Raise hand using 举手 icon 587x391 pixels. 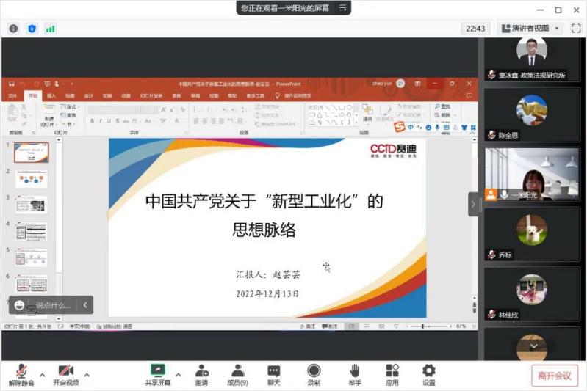click(x=354, y=374)
